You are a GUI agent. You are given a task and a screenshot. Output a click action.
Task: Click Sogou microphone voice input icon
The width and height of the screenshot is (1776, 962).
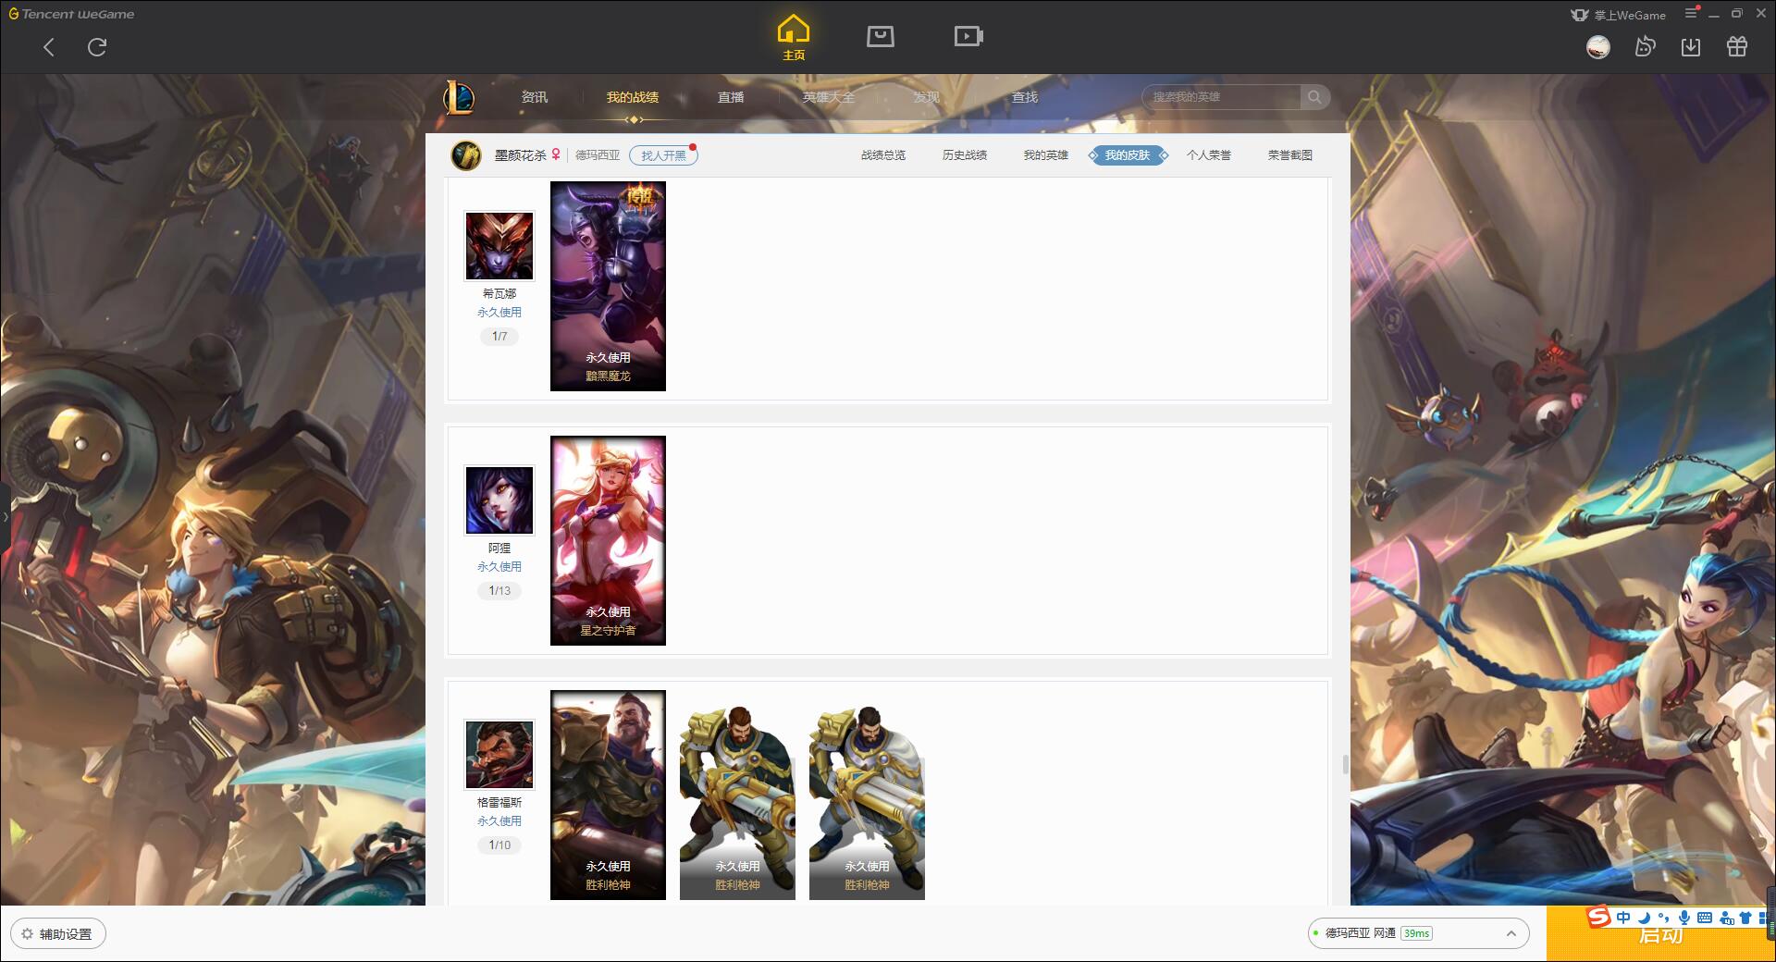point(1684,918)
